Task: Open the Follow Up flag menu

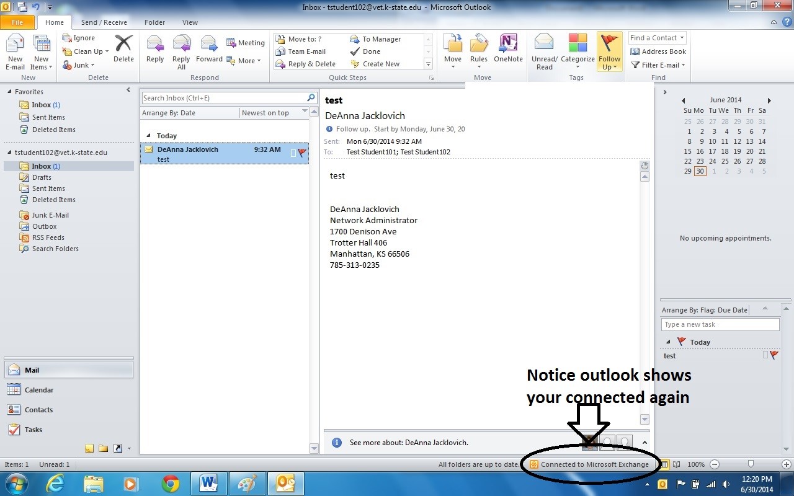Action: point(610,52)
